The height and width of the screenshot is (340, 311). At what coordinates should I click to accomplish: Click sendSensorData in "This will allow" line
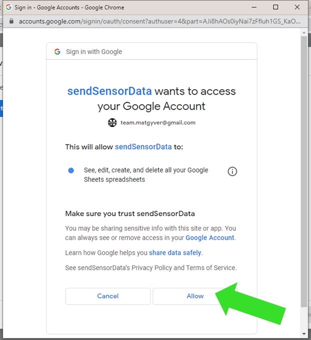[143, 147]
